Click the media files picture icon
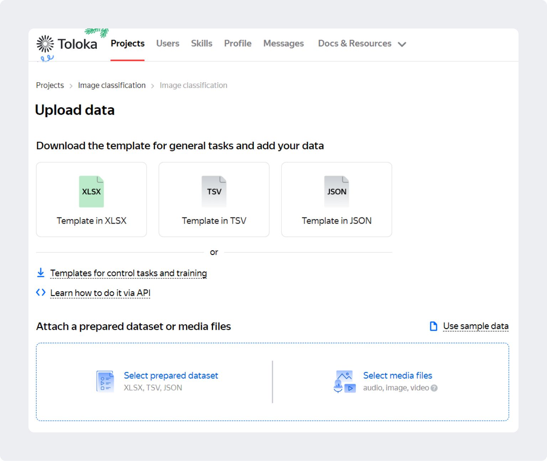 point(345,382)
